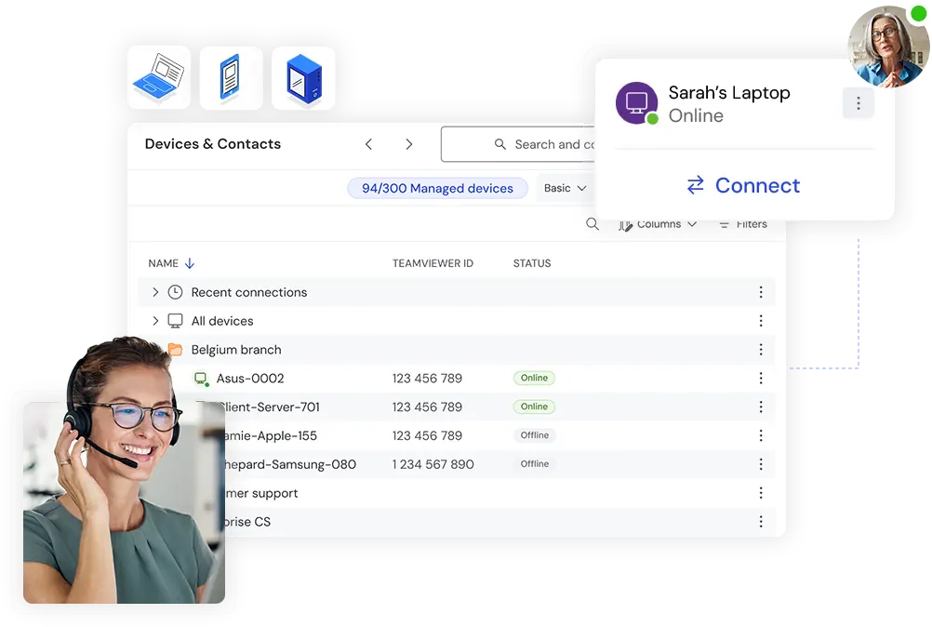Click the laptop device icon tile
This screenshot has width=932, height=627.
[159, 78]
